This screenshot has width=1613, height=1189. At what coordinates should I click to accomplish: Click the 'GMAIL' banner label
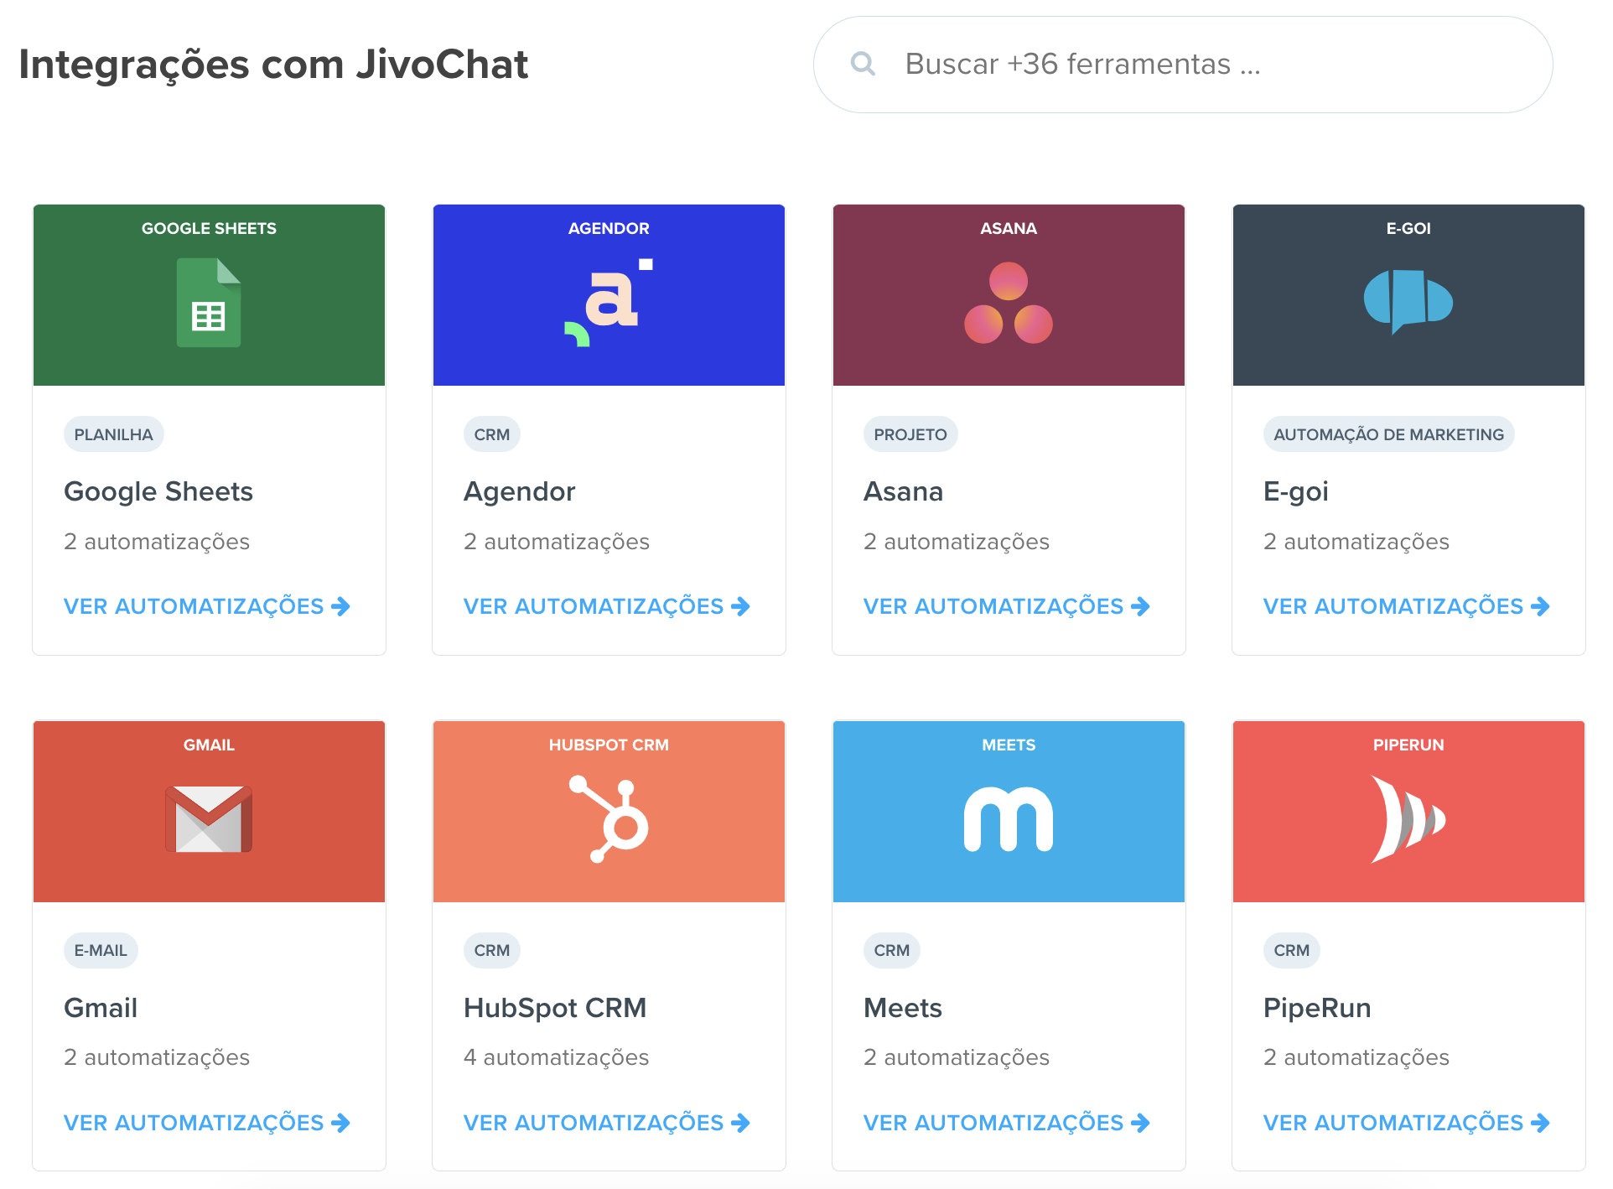click(x=209, y=745)
